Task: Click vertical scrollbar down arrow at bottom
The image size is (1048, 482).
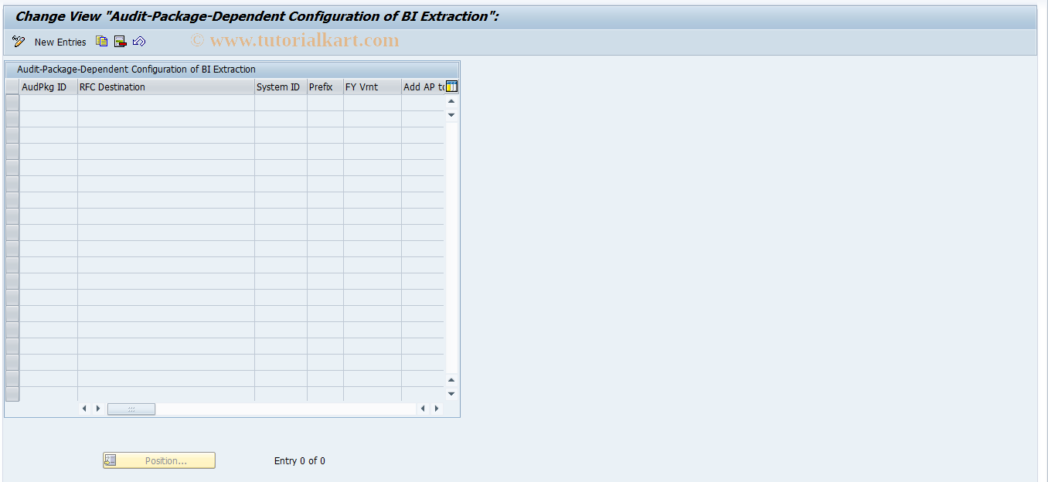Action: click(x=451, y=394)
